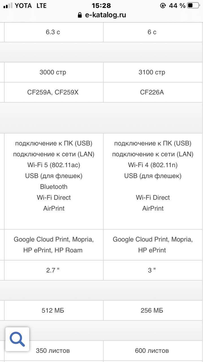Click the "Wi-Fi 4 (802.11n)" entry

pos(153,165)
